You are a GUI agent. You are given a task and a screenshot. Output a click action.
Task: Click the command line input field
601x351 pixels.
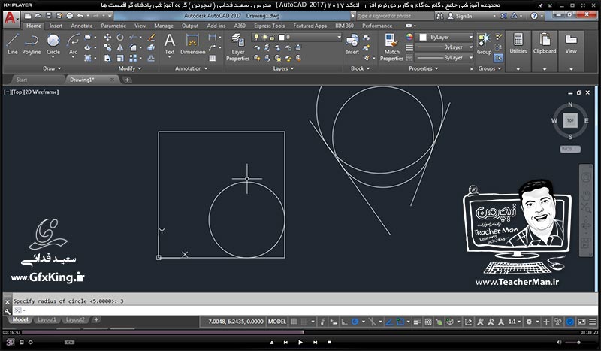pyautogui.click(x=305, y=310)
